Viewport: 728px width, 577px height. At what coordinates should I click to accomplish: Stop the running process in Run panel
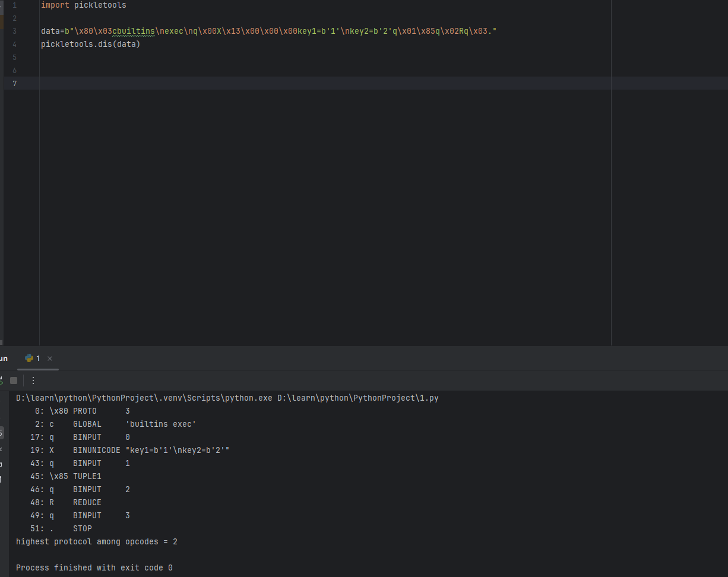(14, 381)
